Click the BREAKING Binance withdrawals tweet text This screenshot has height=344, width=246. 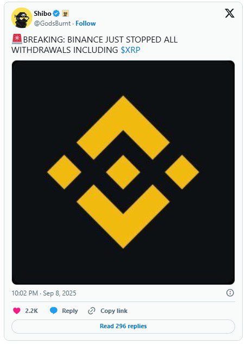(x=94, y=45)
